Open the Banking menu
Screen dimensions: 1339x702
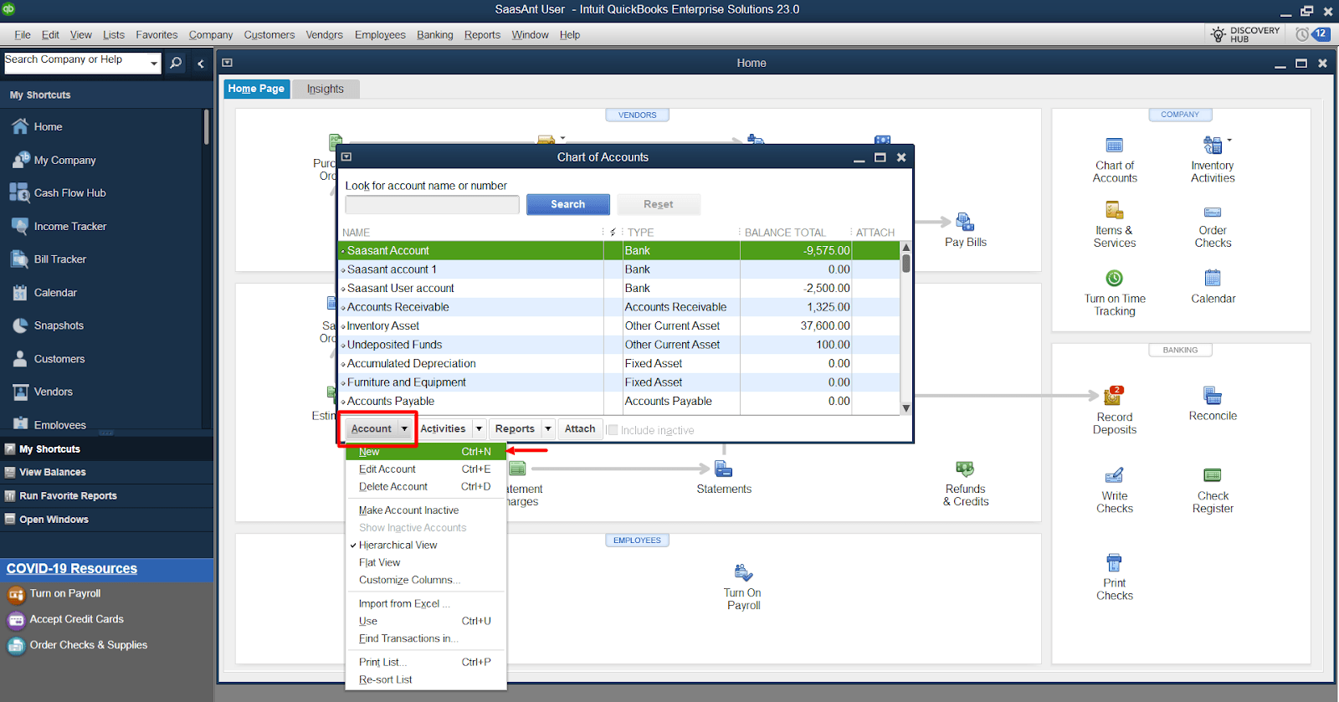(x=434, y=34)
